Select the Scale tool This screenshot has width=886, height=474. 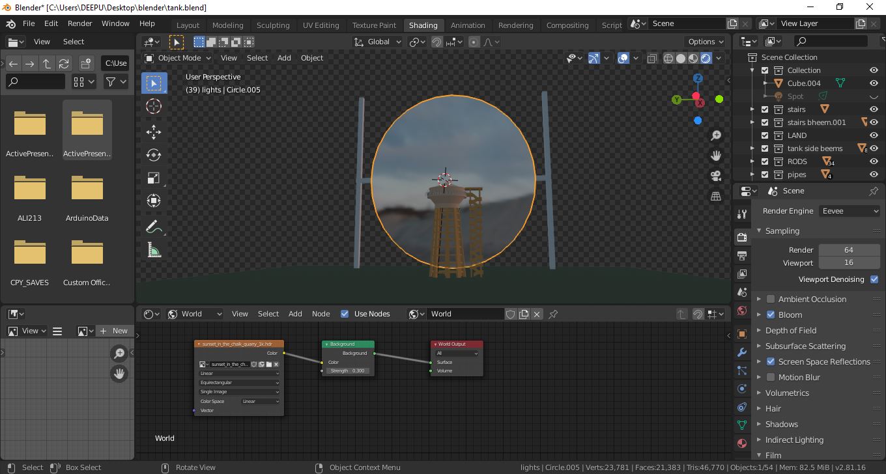click(154, 178)
